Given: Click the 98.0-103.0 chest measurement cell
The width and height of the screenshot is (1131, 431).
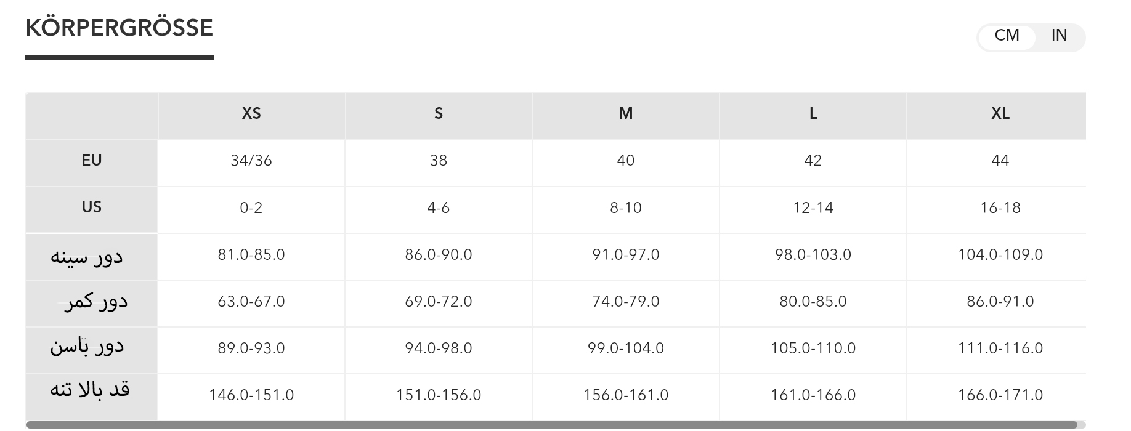Looking at the screenshot, I should tap(813, 255).
